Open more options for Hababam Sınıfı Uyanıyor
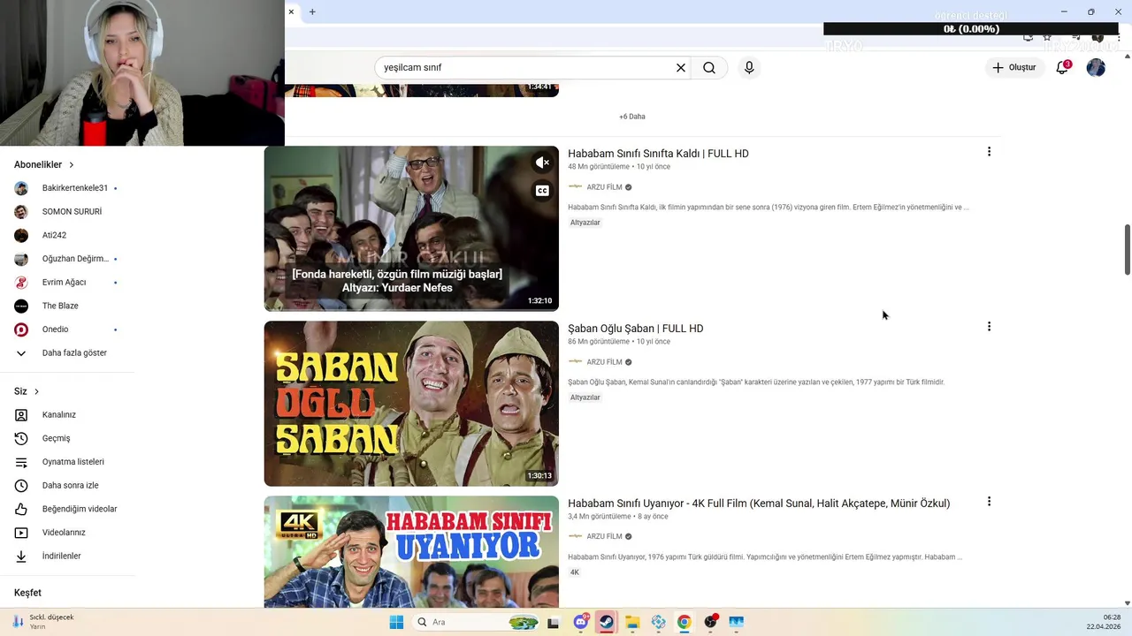Image resolution: width=1132 pixels, height=636 pixels. [989, 502]
